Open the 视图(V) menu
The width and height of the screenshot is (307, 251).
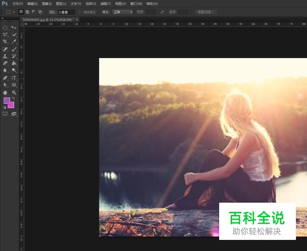point(120,4)
